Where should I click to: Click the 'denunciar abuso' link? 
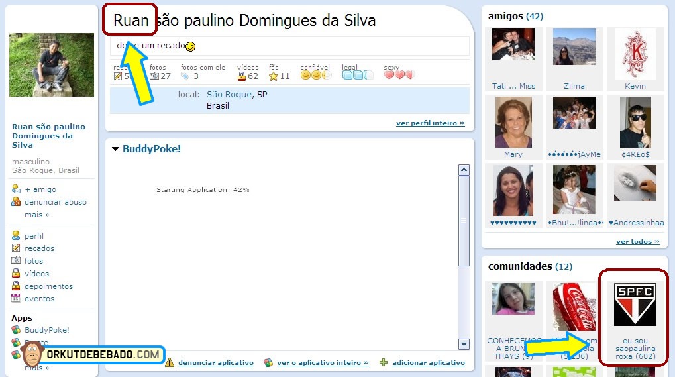(x=56, y=202)
